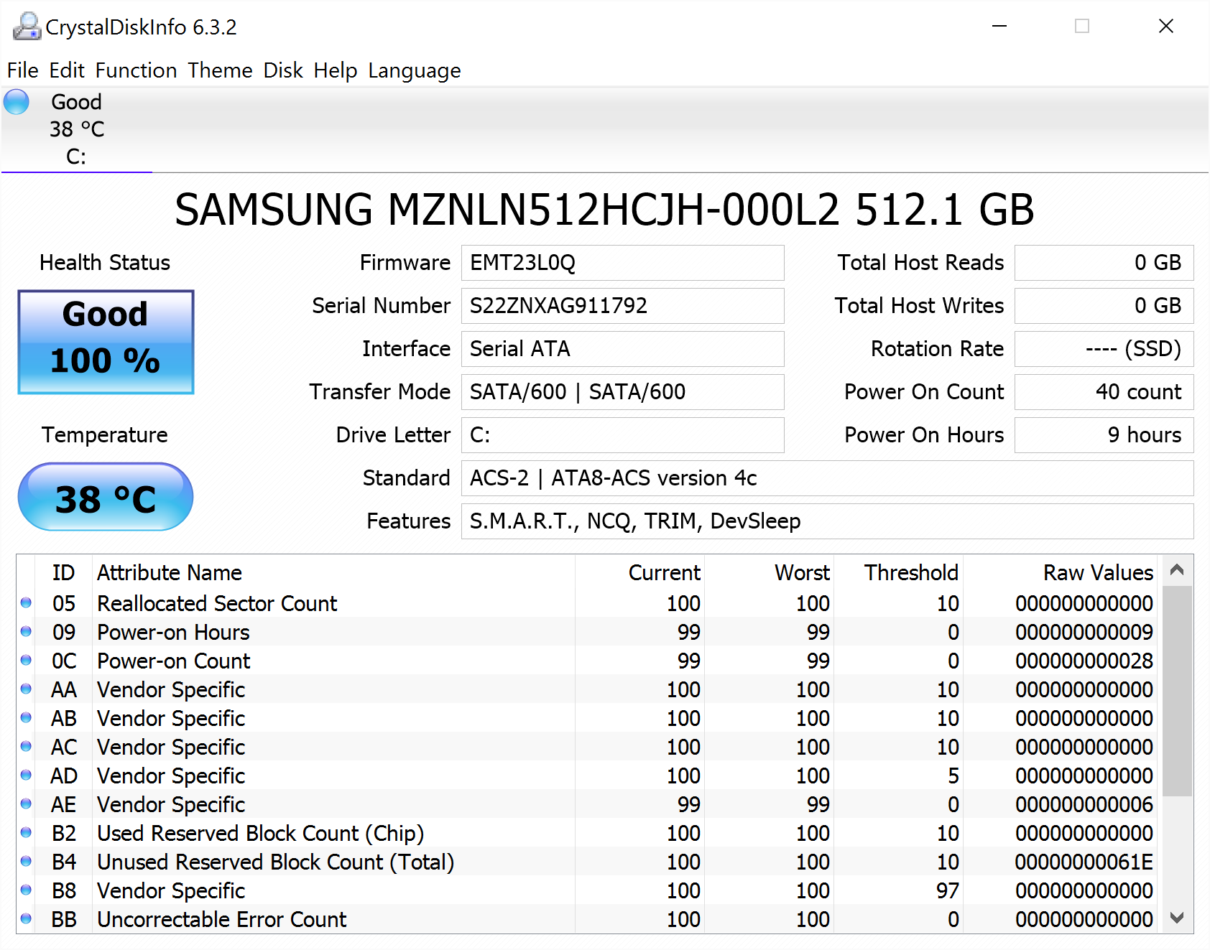The width and height of the screenshot is (1210, 950).
Task: Click status dot for Unused Reserved Block Count
Action: pyautogui.click(x=26, y=862)
